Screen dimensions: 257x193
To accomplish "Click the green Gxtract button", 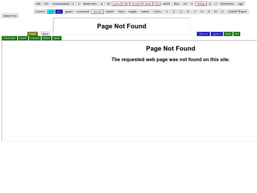I will click(35, 38).
